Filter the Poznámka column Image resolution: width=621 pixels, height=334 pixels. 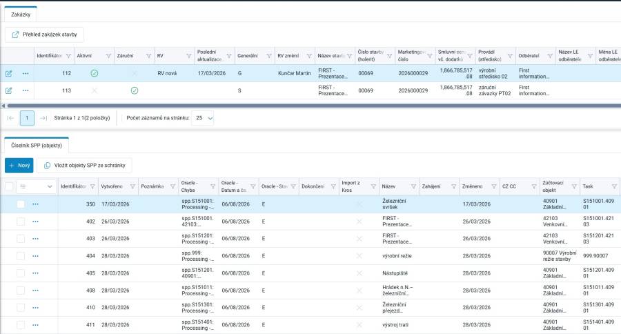point(172,186)
